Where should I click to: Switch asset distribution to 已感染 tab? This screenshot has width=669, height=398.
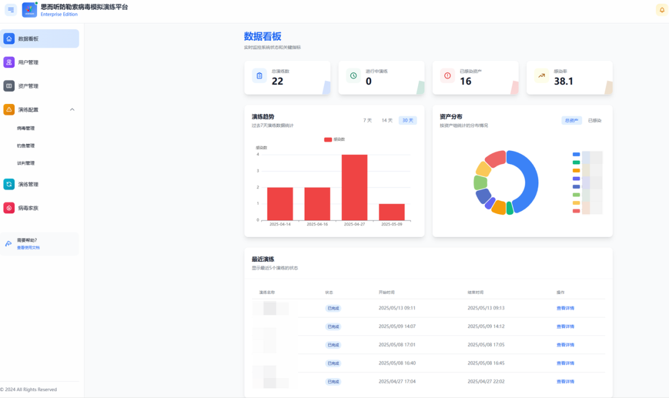pyautogui.click(x=595, y=120)
